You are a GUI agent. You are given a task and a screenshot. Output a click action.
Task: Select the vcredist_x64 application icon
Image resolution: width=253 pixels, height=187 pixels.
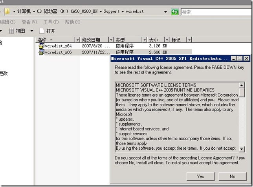pyautogui.click(x=41, y=46)
